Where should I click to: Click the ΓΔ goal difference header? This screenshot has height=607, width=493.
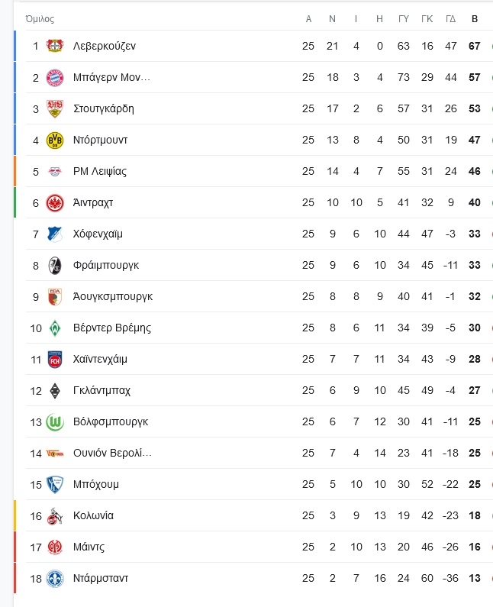point(451,19)
